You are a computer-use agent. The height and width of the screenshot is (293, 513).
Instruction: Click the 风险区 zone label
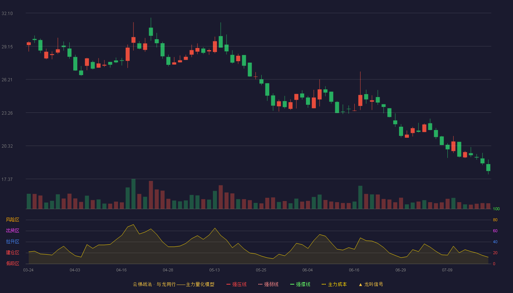(x=12, y=220)
